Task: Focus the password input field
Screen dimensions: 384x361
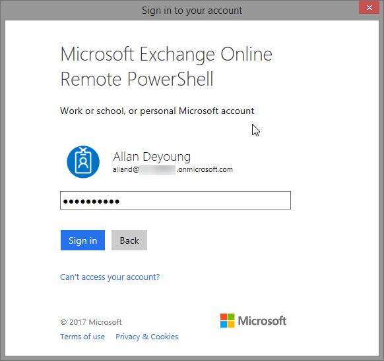Action: click(x=176, y=200)
